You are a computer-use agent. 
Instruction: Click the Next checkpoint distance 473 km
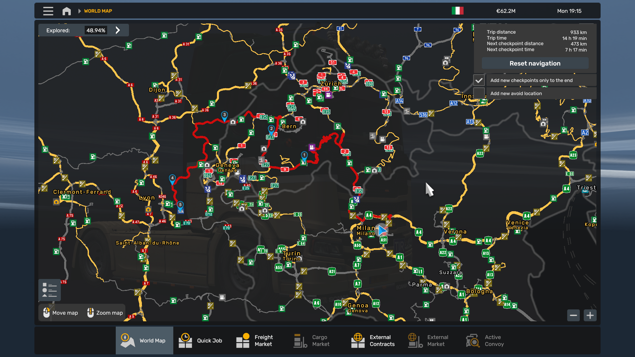click(579, 44)
